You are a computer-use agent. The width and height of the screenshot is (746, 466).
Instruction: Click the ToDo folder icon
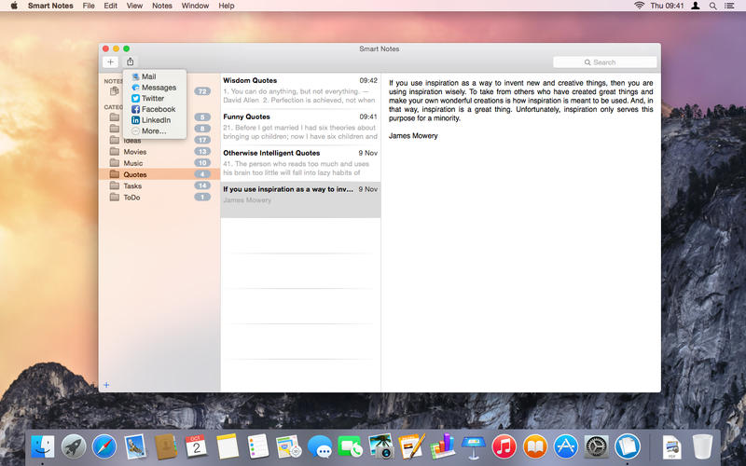click(114, 197)
